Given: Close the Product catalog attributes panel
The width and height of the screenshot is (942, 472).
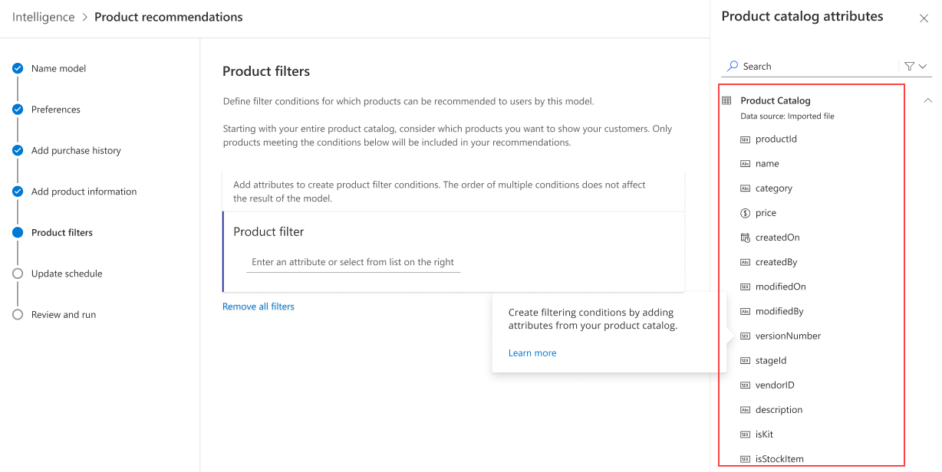Looking at the screenshot, I should coord(924,17).
